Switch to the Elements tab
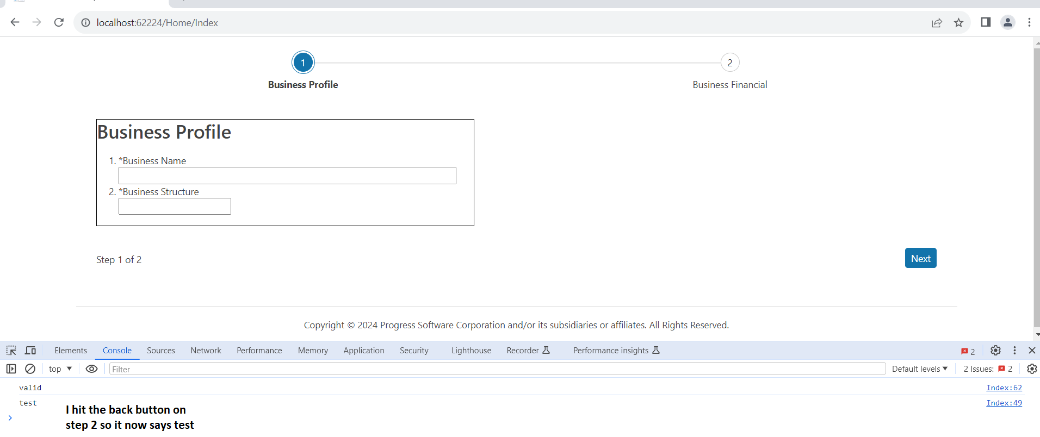 pos(71,351)
